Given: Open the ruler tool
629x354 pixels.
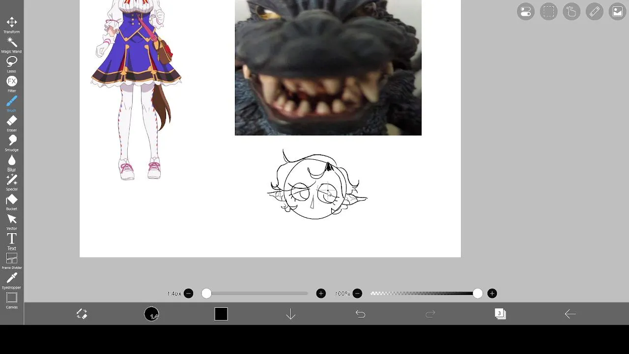Looking at the screenshot, I should pos(594,11).
